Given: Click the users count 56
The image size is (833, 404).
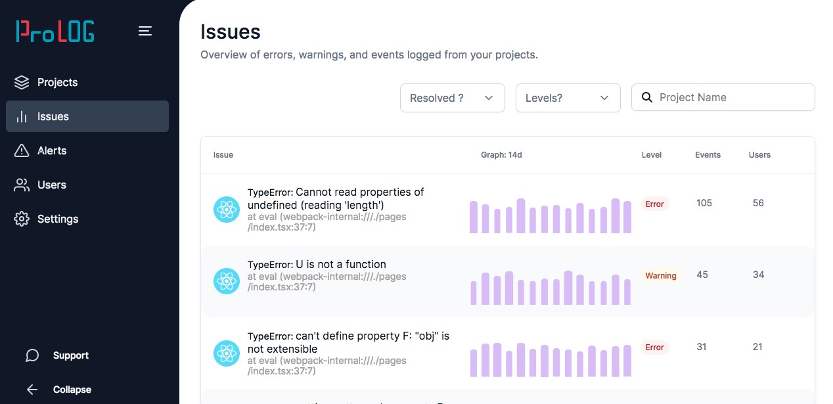Looking at the screenshot, I should [x=758, y=203].
